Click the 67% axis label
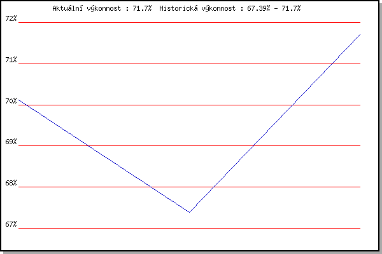 [11, 224]
